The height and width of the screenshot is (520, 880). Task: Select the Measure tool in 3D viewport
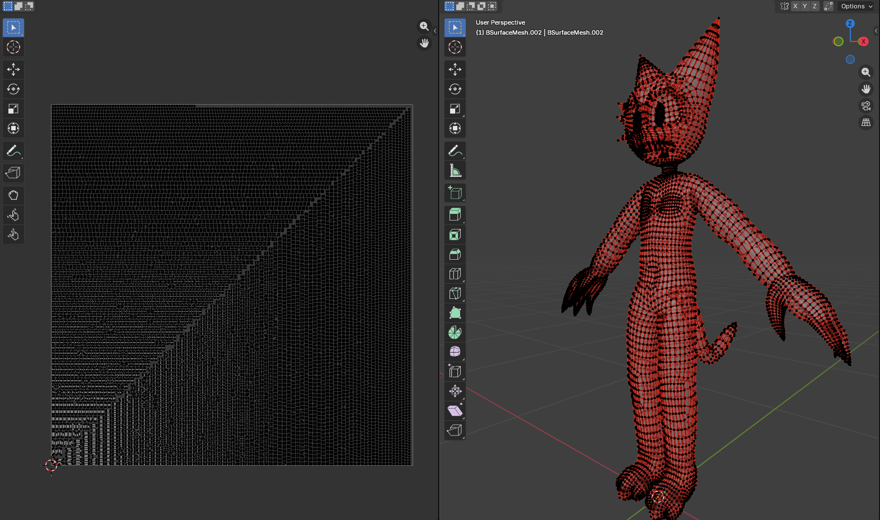(455, 170)
